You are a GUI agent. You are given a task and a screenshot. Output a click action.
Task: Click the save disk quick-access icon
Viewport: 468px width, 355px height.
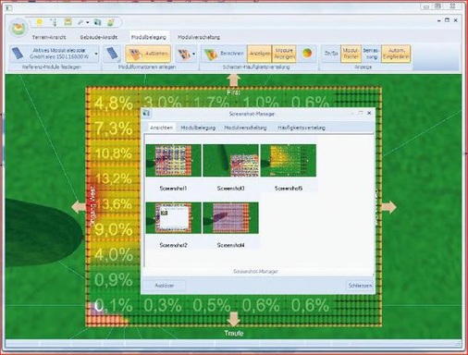pyautogui.click(x=68, y=22)
